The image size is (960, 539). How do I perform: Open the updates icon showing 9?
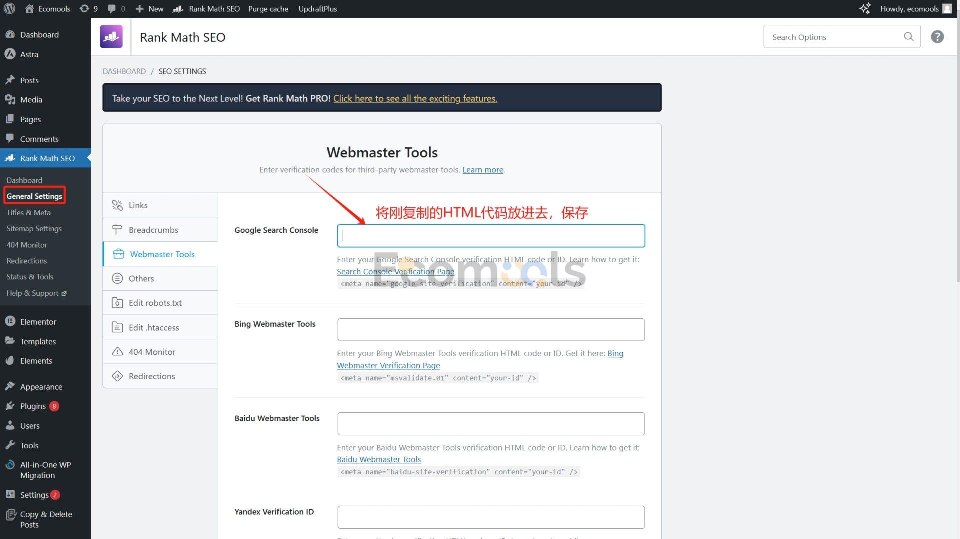coord(89,9)
